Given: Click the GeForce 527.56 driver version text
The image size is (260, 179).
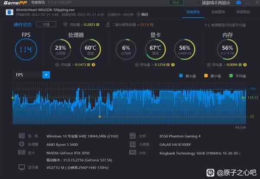Looking at the screenshot, I should (x=79, y=160).
